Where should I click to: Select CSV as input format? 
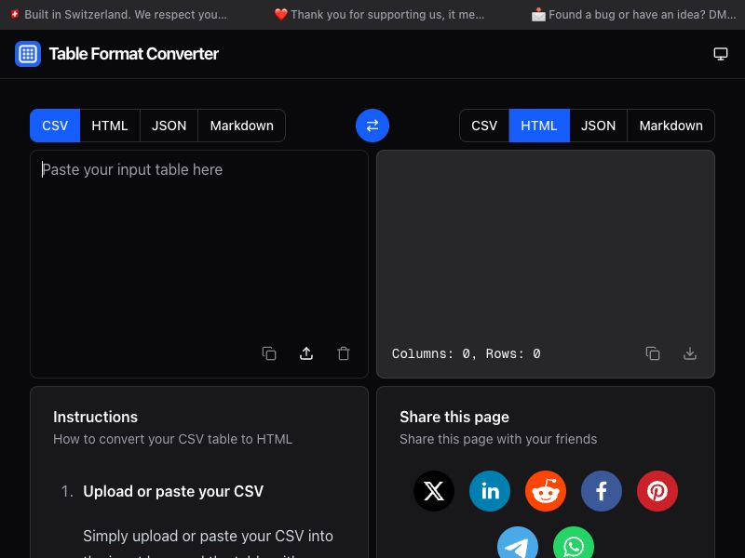pos(55,126)
